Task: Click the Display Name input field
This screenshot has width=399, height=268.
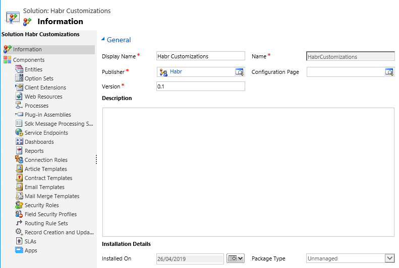Action: [x=201, y=56]
